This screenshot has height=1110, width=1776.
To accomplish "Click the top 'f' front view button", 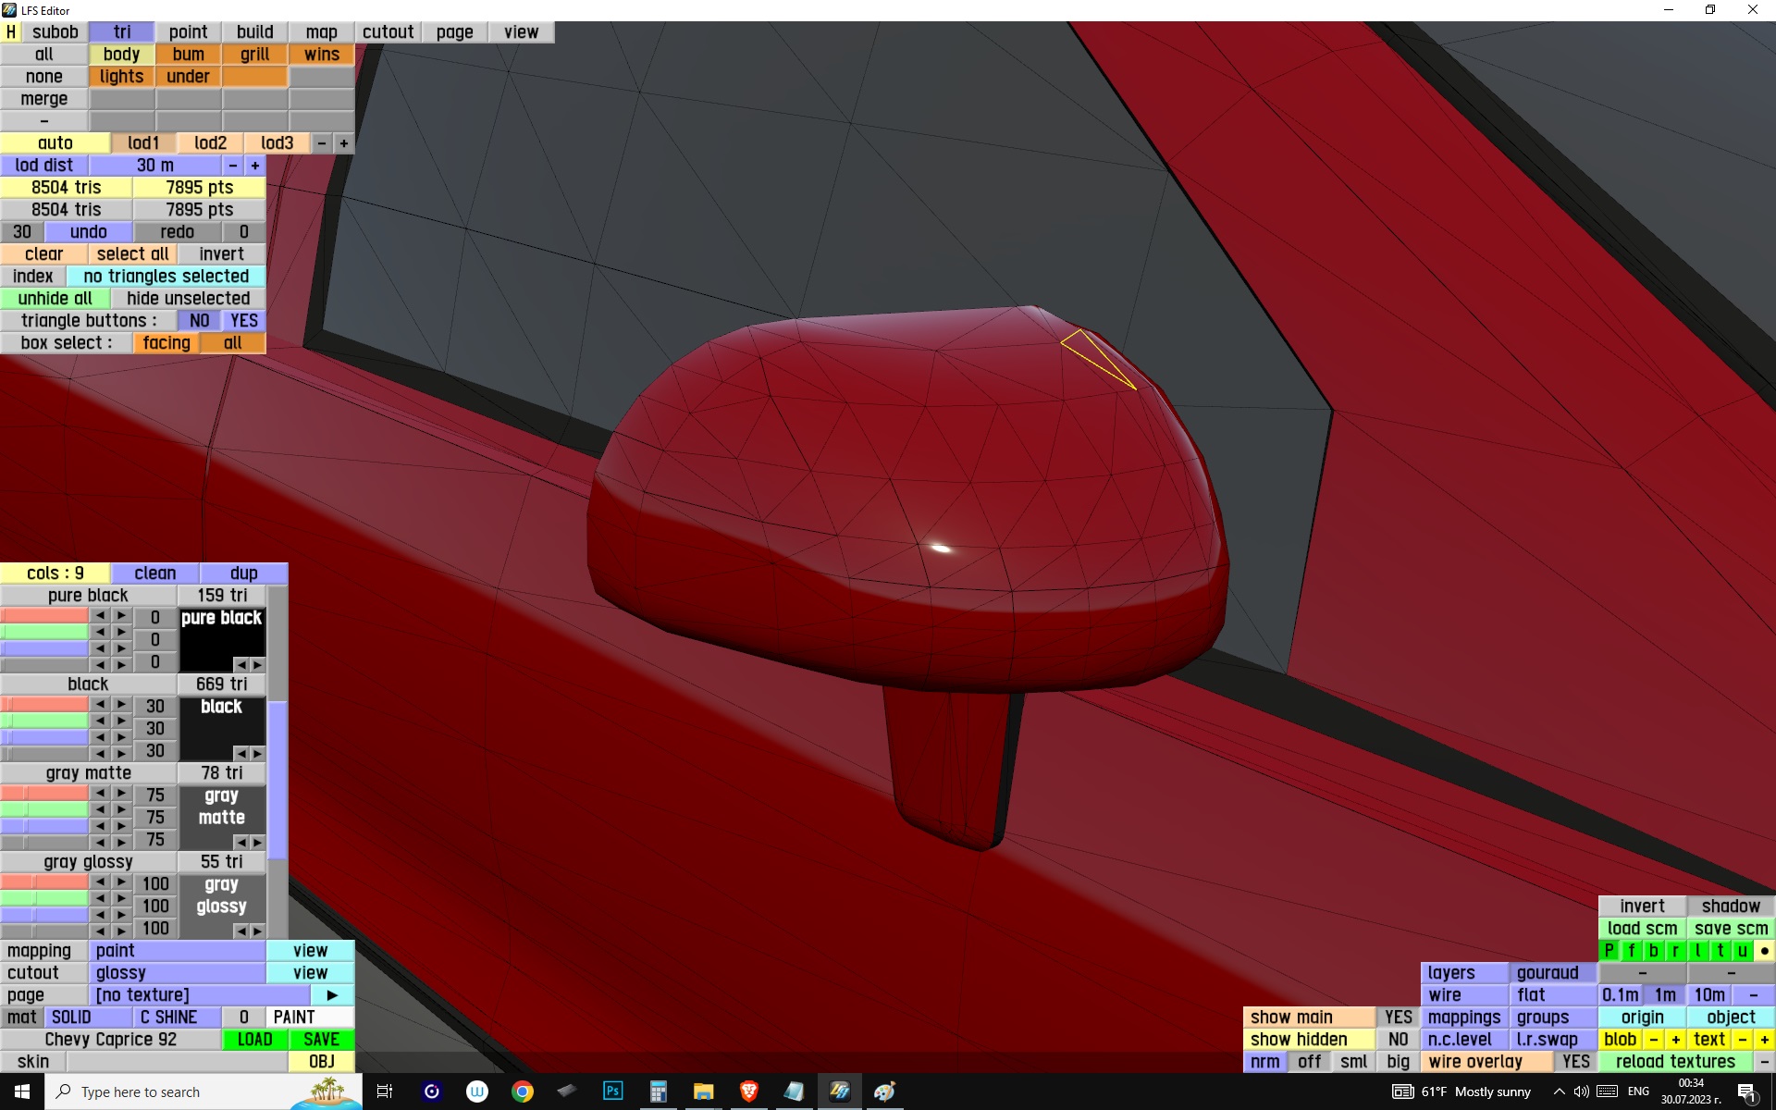I will tap(1631, 950).
